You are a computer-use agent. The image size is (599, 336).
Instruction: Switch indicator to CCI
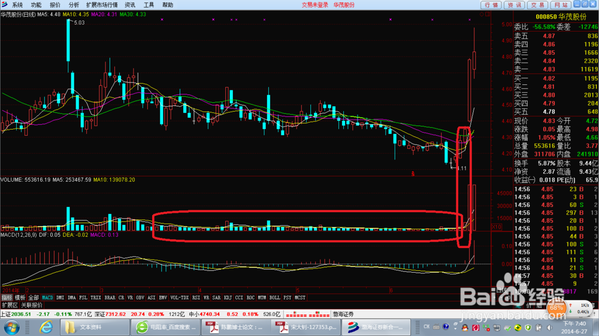point(239,298)
